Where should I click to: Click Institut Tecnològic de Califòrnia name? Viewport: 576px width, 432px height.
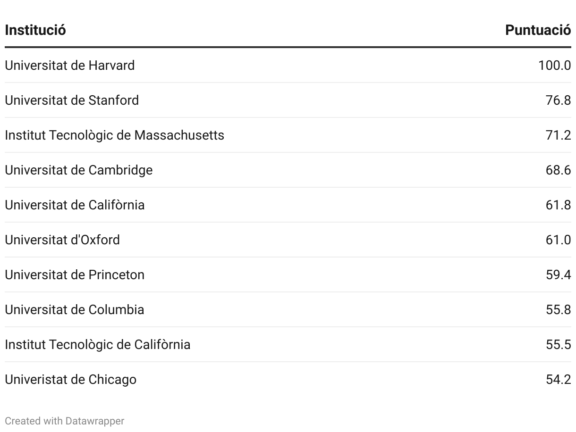pyautogui.click(x=98, y=344)
